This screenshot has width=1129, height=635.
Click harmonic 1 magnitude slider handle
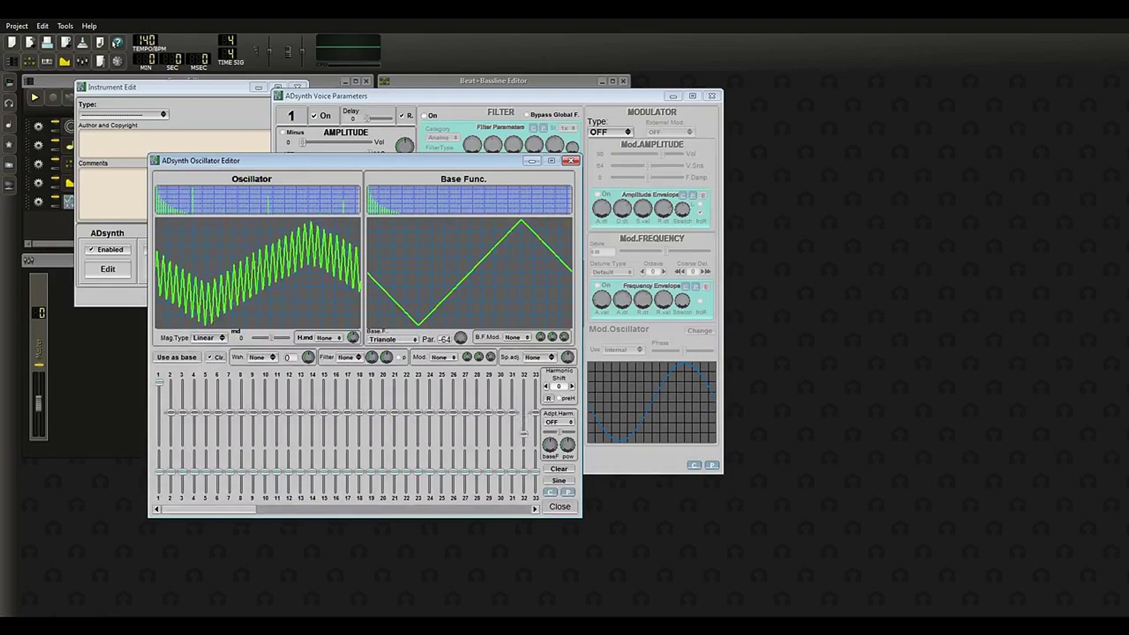coord(159,383)
